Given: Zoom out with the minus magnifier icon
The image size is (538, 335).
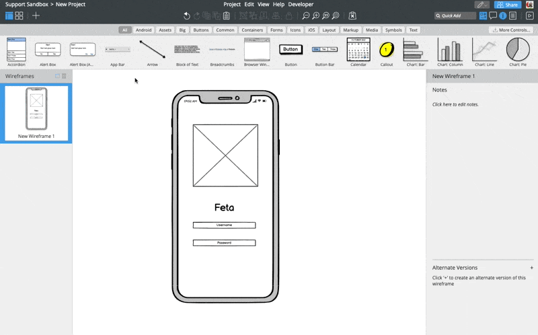Looking at the screenshot, I should coord(306,15).
